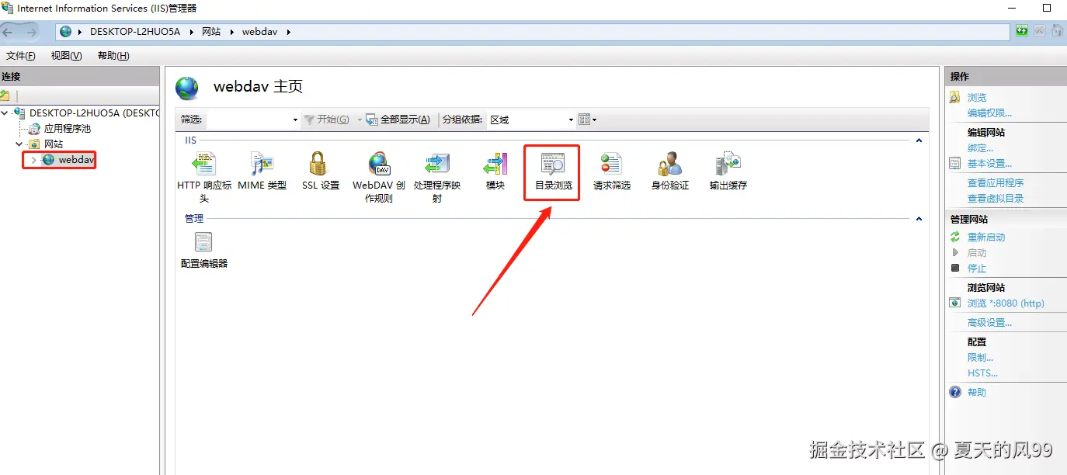Image resolution: width=1067 pixels, height=475 pixels.
Task: Open the 视图(V) menu
Action: coord(66,56)
